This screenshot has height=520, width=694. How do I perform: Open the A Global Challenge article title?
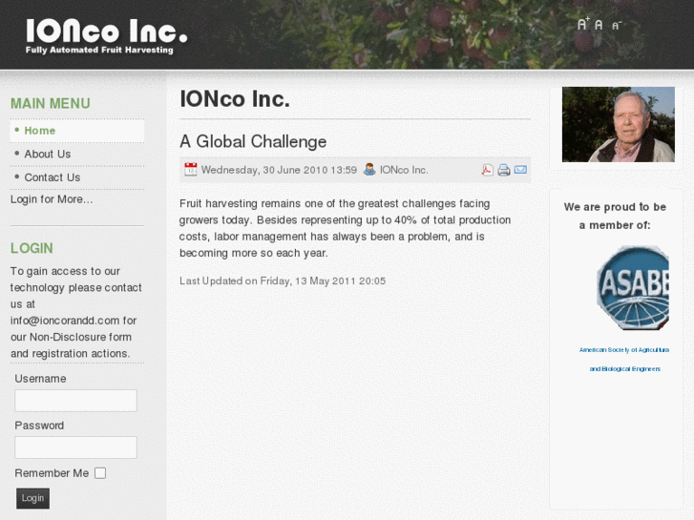coord(253,141)
